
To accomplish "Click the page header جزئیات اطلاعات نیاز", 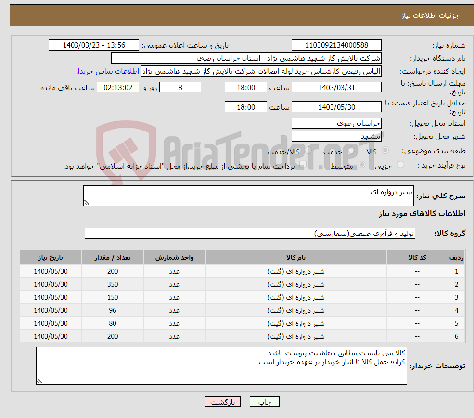I will point(430,15).
